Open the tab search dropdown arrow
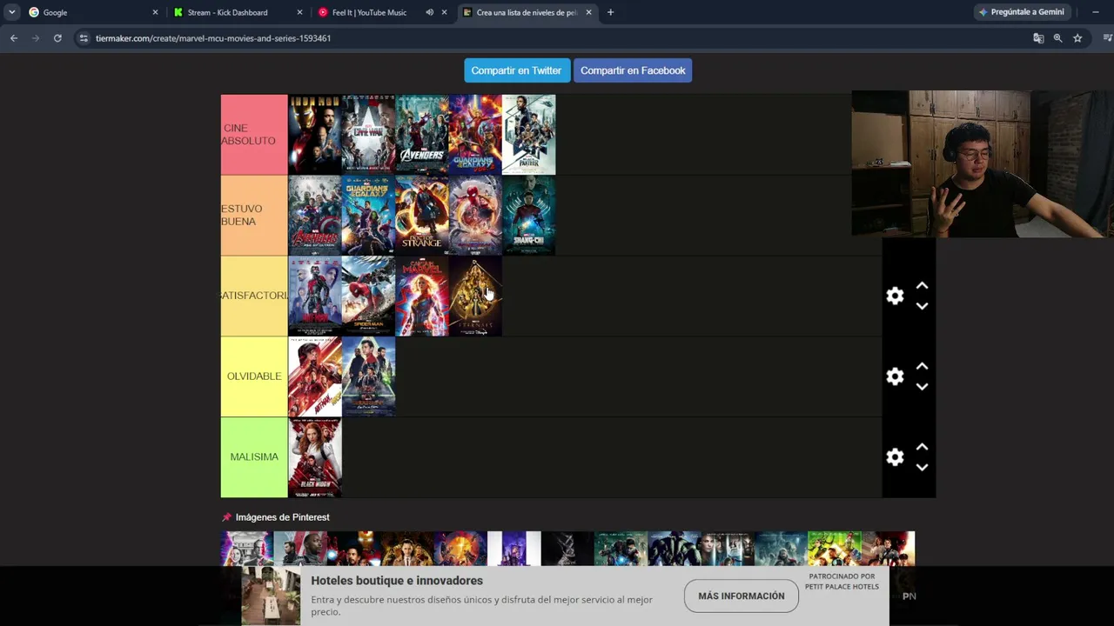The image size is (1114, 626). tap(12, 12)
